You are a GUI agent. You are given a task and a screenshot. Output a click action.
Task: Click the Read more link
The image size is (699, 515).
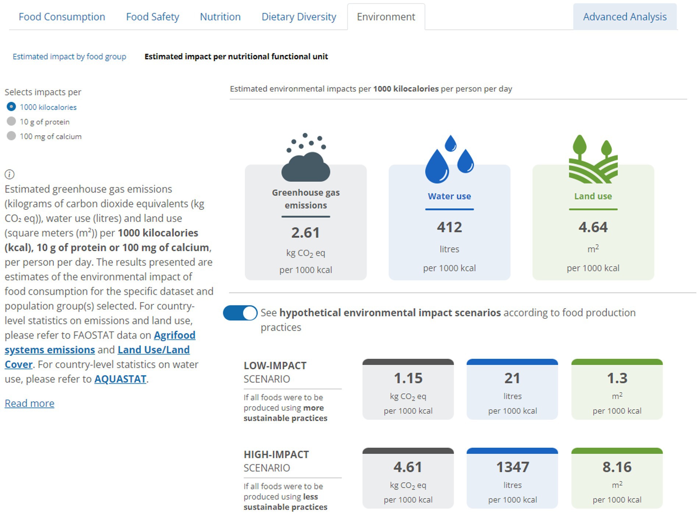[29, 404]
